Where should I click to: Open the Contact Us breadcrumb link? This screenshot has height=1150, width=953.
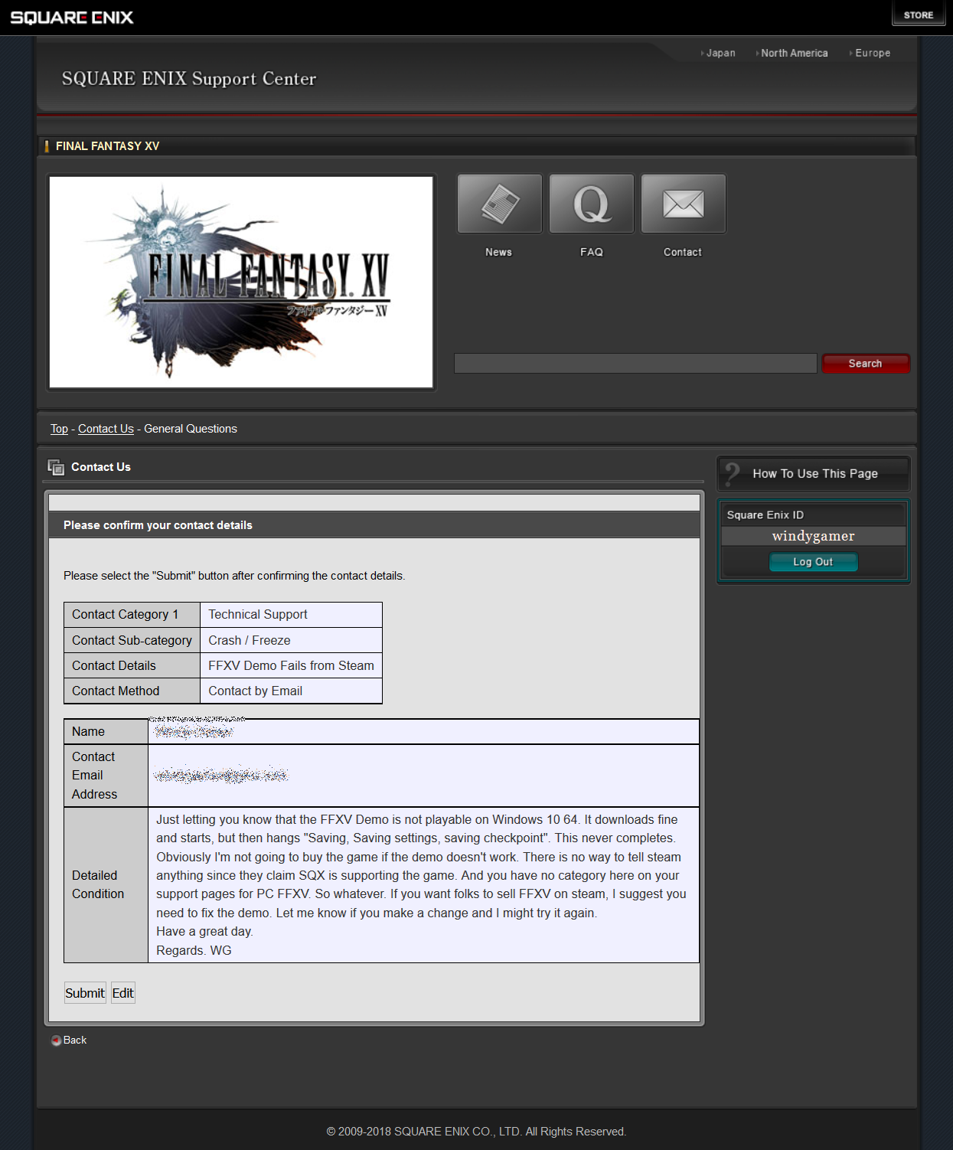coord(106,429)
